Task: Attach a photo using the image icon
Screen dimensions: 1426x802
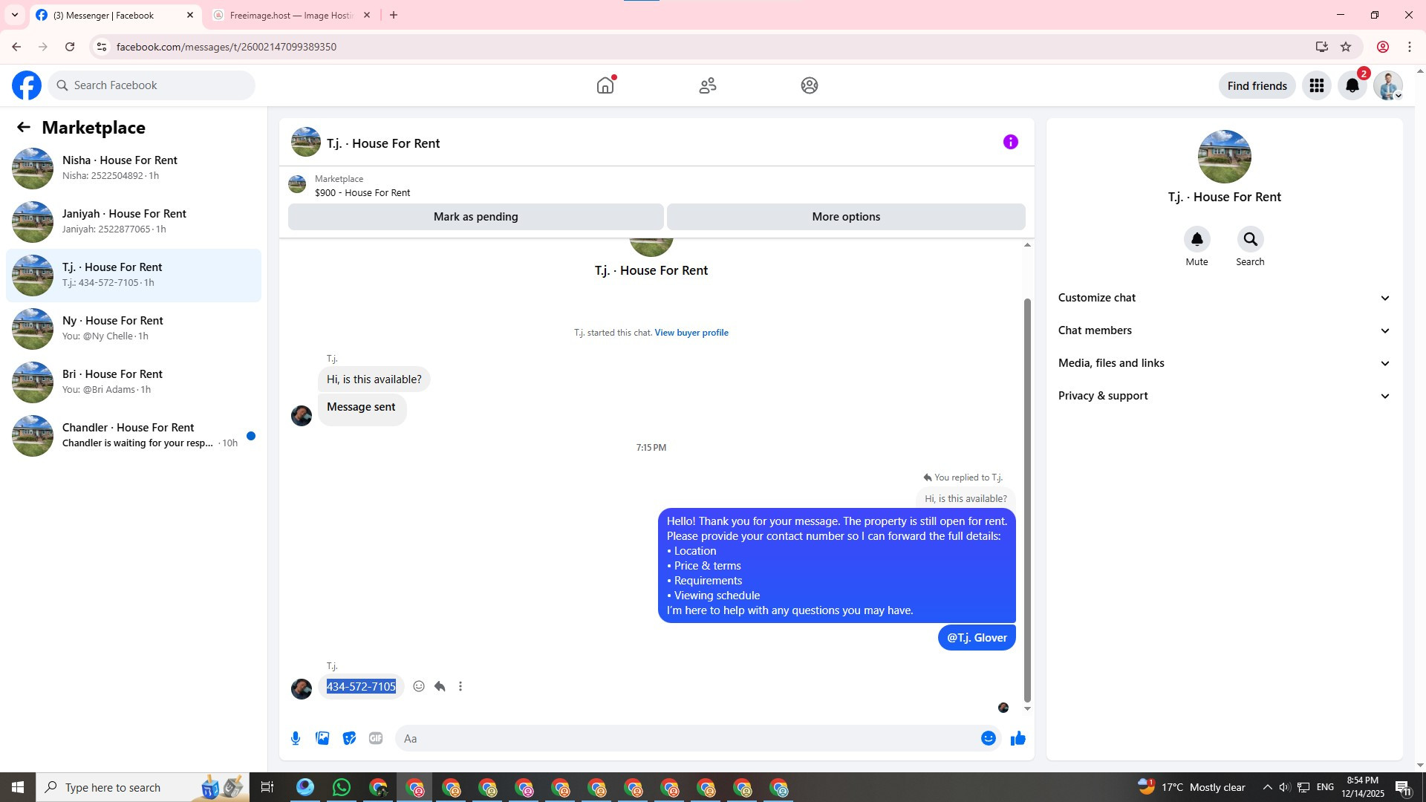Action: point(322,738)
